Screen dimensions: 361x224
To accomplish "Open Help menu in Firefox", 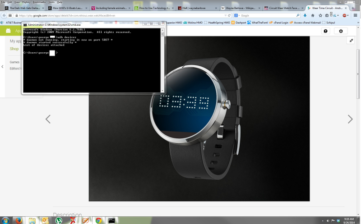I will pyautogui.click(x=60, y=2).
